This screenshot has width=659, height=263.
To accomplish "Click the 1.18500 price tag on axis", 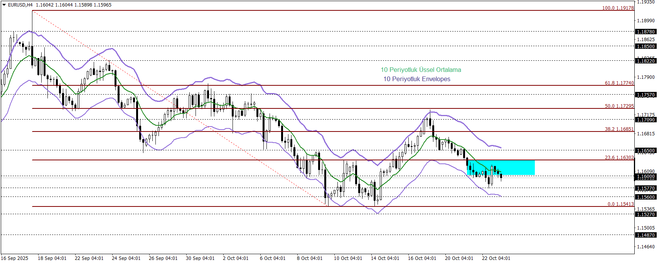I will click(645, 47).
